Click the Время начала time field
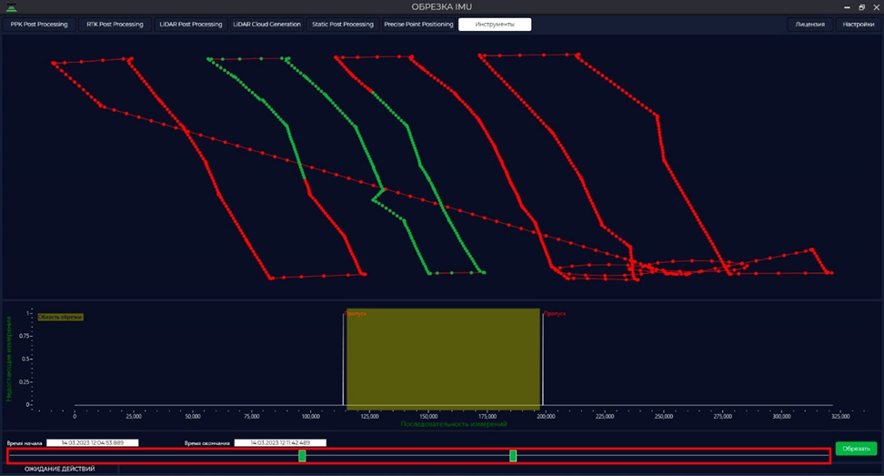This screenshot has width=884, height=476. (x=93, y=442)
